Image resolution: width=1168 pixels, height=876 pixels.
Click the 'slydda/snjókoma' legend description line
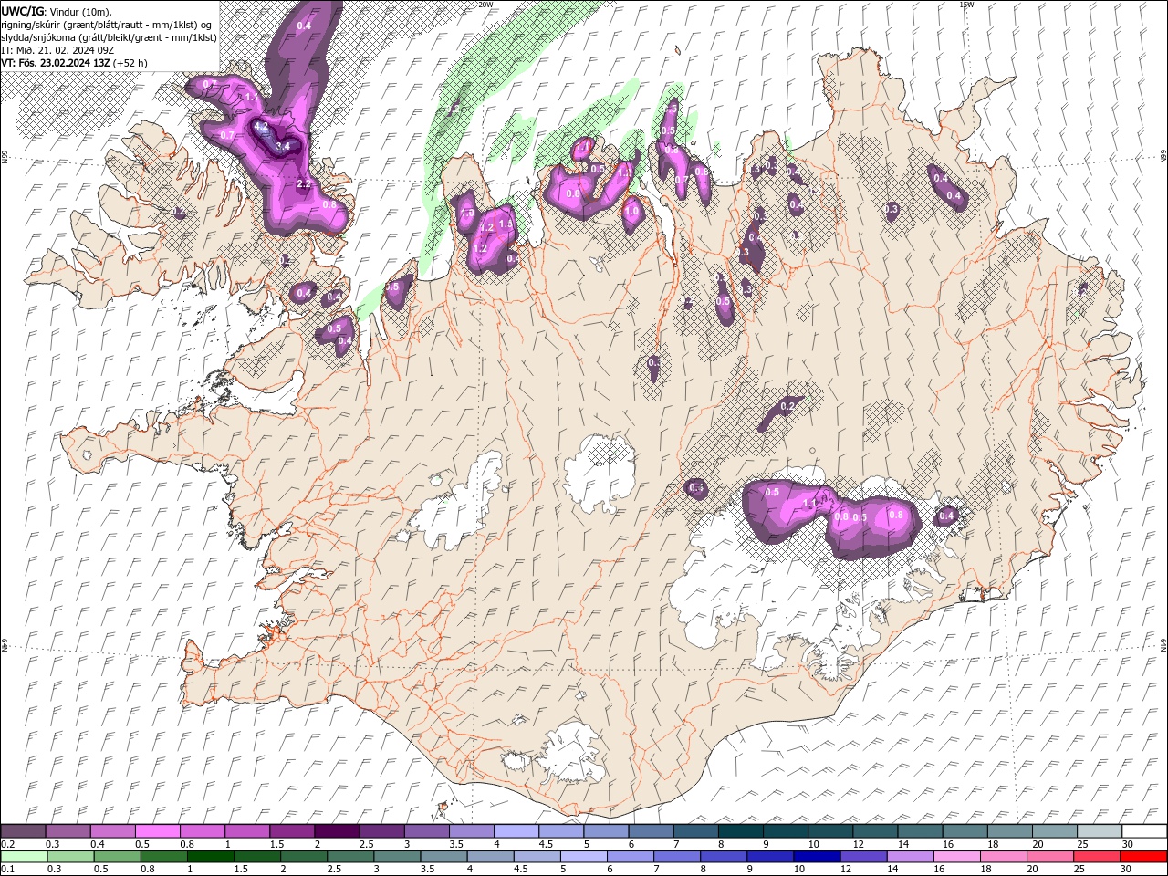pos(109,37)
